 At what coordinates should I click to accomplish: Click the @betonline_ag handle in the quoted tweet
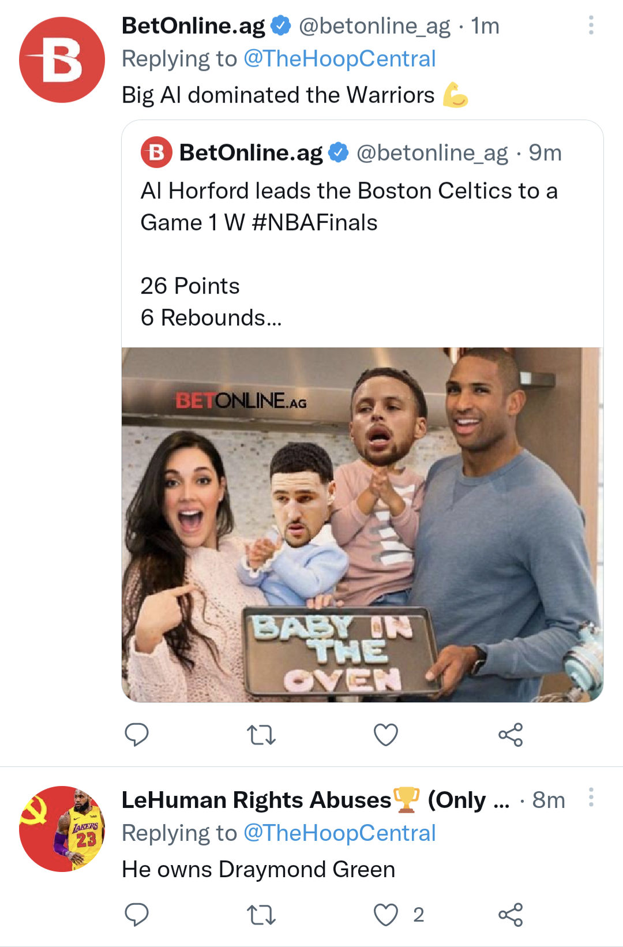[x=434, y=152]
